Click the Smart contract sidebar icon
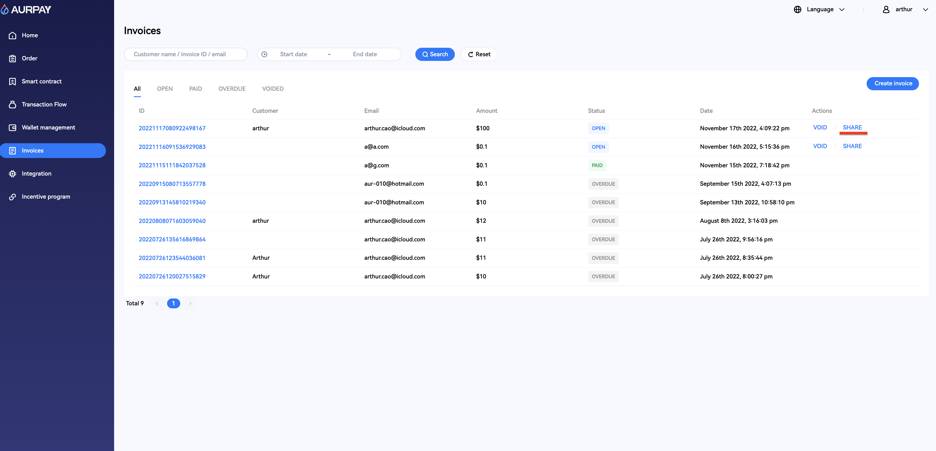 pyautogui.click(x=12, y=81)
